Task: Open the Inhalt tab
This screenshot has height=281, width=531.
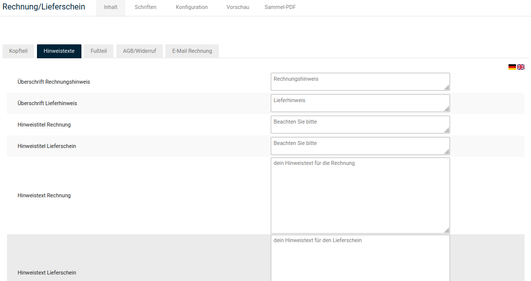Action: pyautogui.click(x=110, y=7)
